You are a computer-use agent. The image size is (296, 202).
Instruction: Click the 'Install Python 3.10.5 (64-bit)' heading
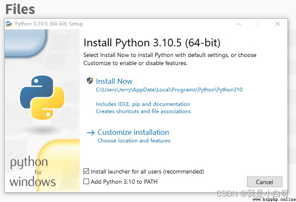[152, 43]
